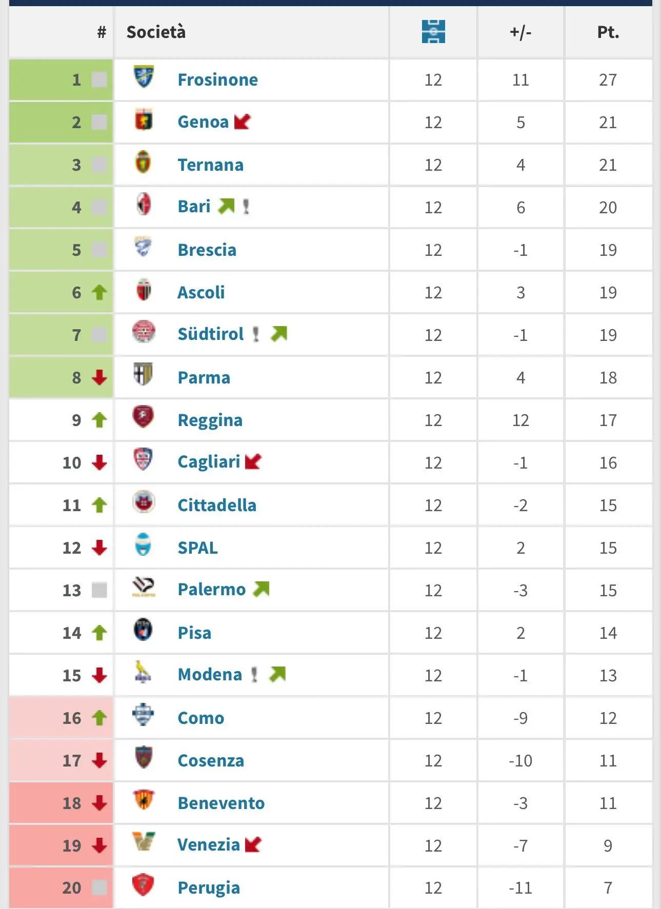The width and height of the screenshot is (661, 909).
Task: Click the Venezia club crest
Action: pyautogui.click(x=144, y=842)
